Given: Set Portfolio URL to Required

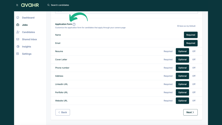Looking at the screenshot, I should [168, 92].
